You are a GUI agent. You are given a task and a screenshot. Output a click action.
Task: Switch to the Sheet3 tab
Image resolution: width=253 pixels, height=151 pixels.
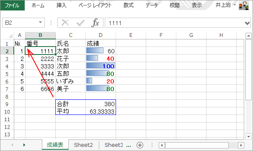pos(114,145)
